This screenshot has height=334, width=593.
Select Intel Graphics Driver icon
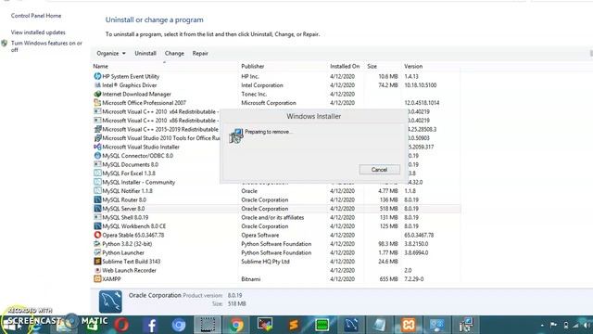point(97,85)
